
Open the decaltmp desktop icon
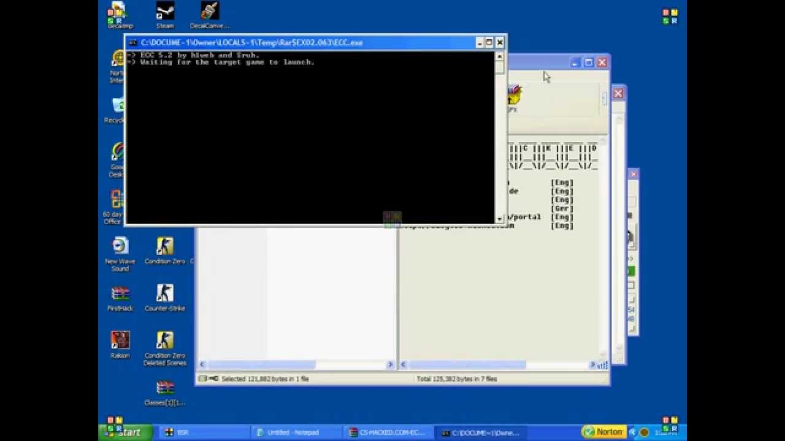pos(120,15)
